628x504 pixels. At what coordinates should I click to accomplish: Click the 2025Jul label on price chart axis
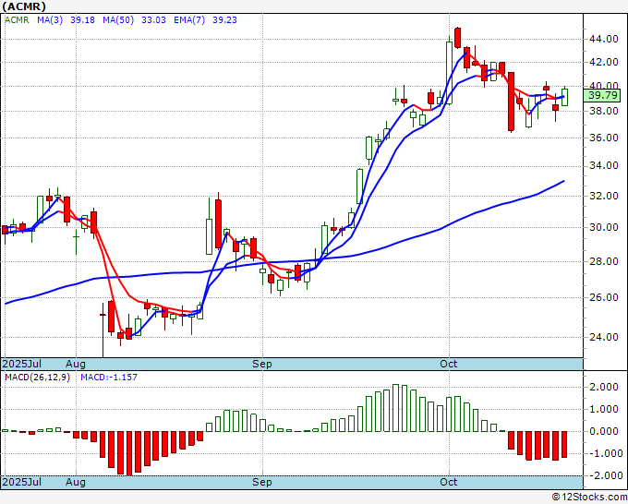(x=21, y=364)
